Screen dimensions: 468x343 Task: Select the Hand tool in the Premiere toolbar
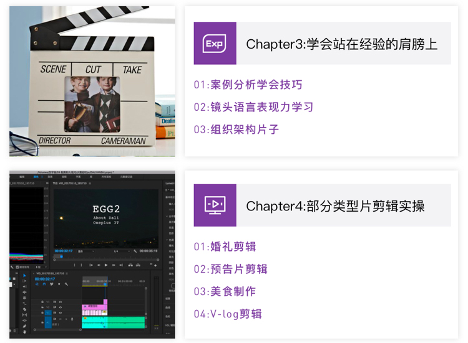pos(24,332)
